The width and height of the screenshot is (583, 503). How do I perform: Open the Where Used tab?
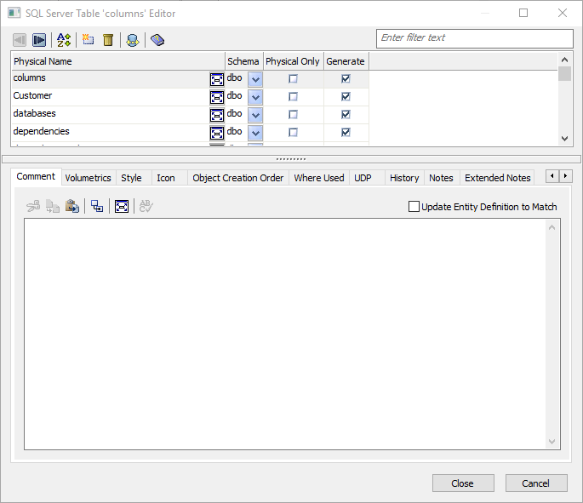(x=318, y=178)
